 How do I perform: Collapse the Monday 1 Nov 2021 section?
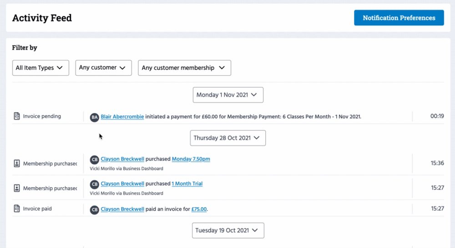227,95
